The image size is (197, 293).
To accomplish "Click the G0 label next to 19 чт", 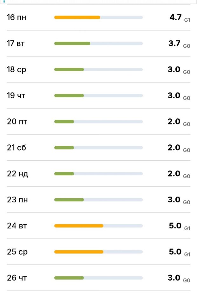I will pos(187,98).
